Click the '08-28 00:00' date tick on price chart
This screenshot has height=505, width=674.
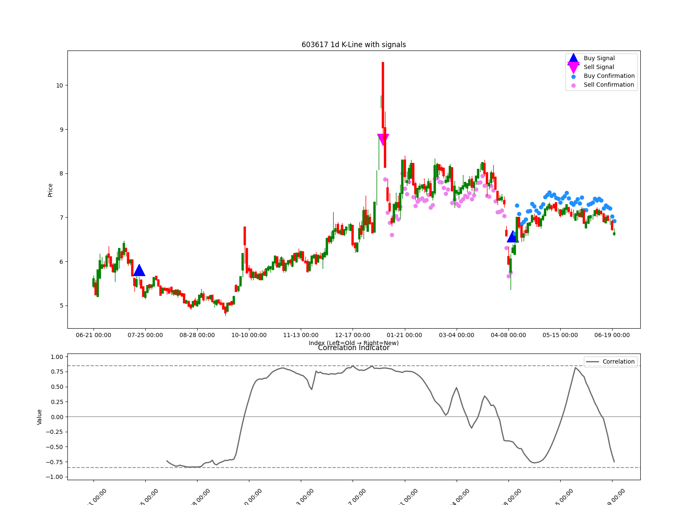[197, 335]
